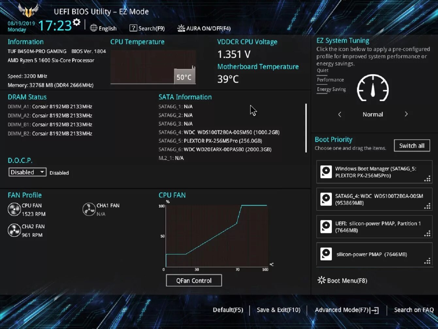The height and width of the screenshot is (329, 438).
Task: Click the Energy Saving profile label
Action: 331,89
